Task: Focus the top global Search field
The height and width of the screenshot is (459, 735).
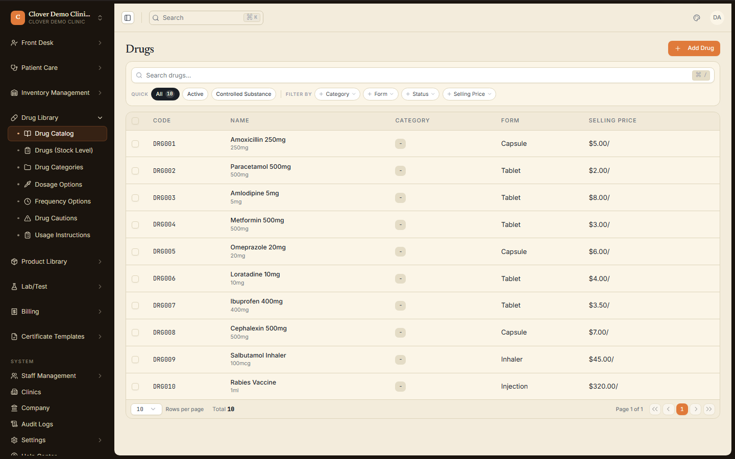Action: tap(206, 18)
